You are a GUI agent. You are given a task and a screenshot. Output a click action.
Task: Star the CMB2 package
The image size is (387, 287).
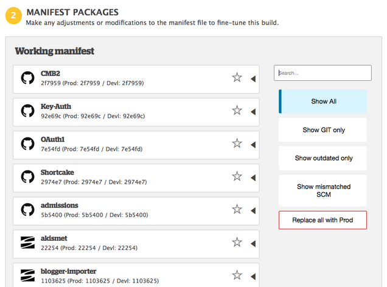tap(237, 78)
